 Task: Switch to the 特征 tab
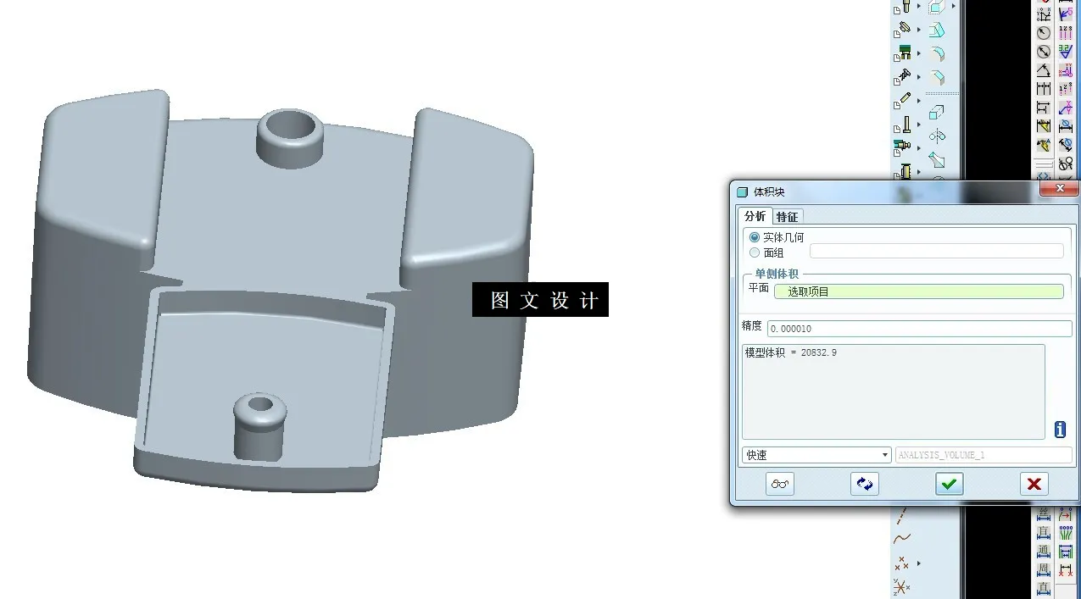click(x=787, y=217)
